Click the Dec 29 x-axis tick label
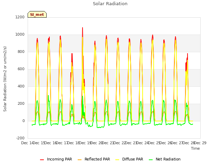 (x=200, y=143)
